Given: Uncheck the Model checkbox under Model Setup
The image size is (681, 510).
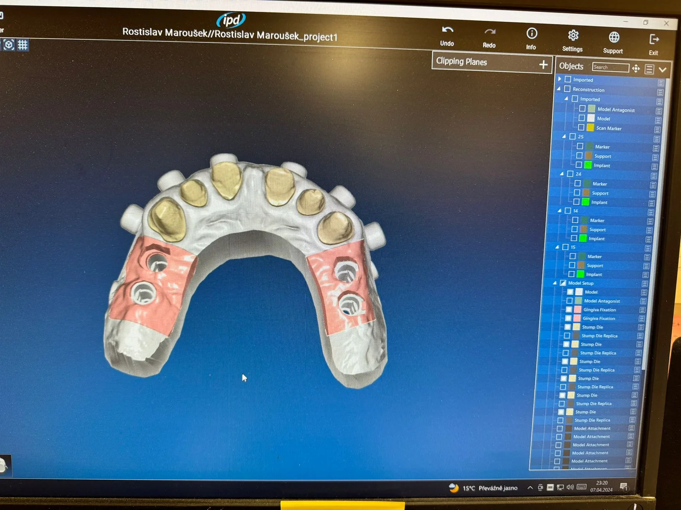Looking at the screenshot, I should tap(570, 291).
